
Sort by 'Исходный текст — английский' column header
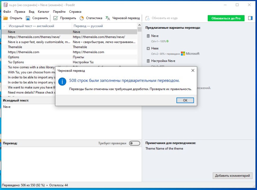31,26
